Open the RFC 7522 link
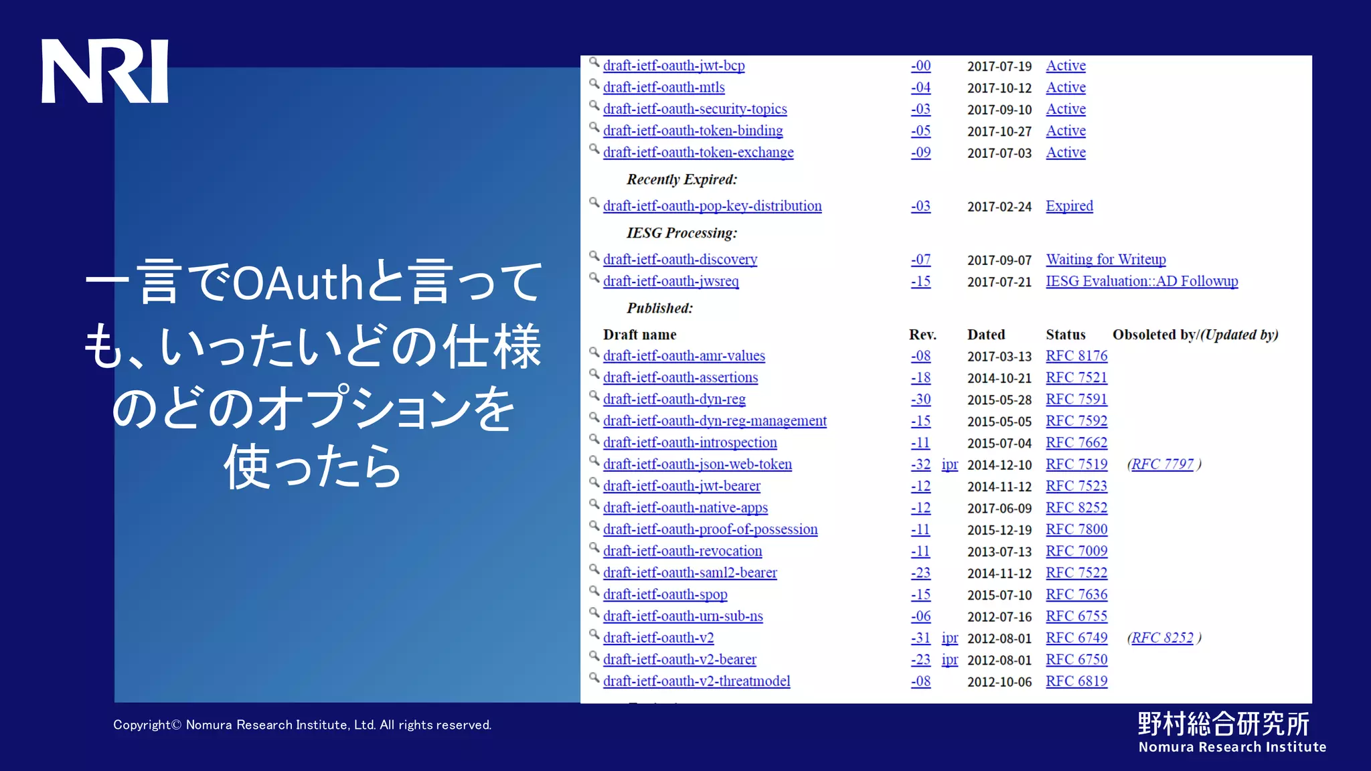Viewport: 1371px width, 771px height. [1076, 573]
